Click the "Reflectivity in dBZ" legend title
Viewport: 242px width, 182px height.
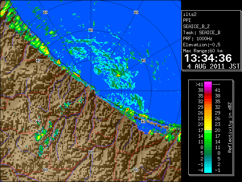230,127
